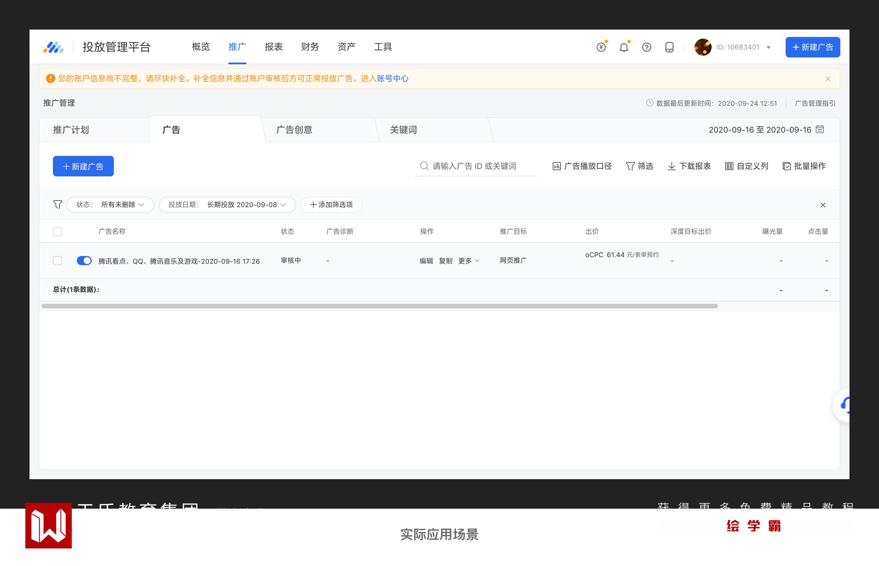This screenshot has height=566, width=879.
Task: Click the help question mark icon
Action: point(647,47)
